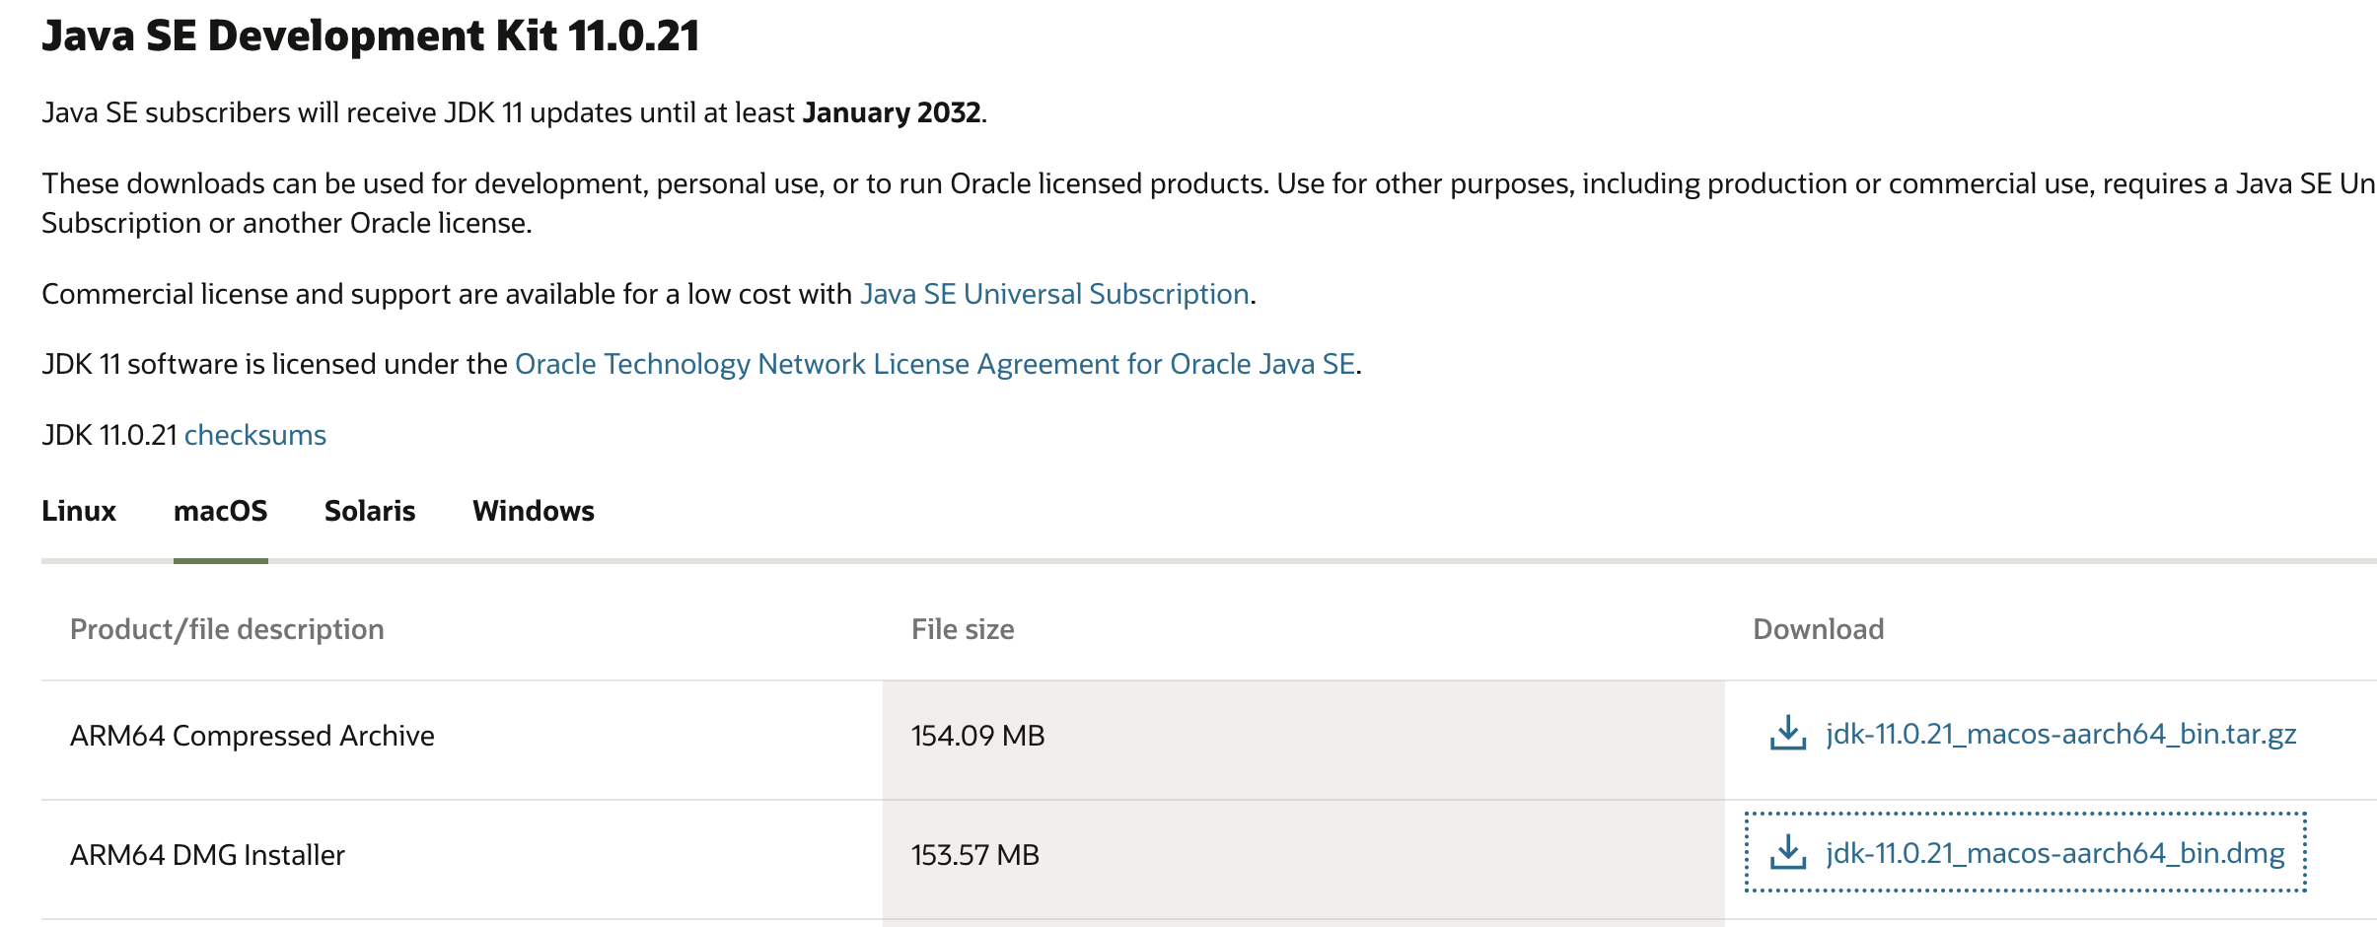The height and width of the screenshot is (927, 2377).
Task: Click the bold January 2032 text
Action: (x=891, y=112)
